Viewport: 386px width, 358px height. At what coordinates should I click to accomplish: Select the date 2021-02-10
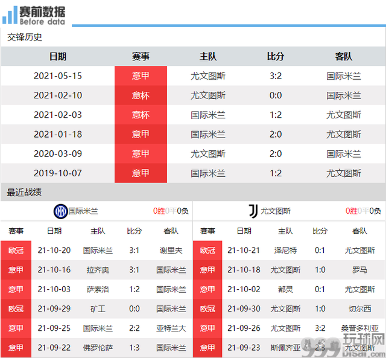click(x=58, y=95)
